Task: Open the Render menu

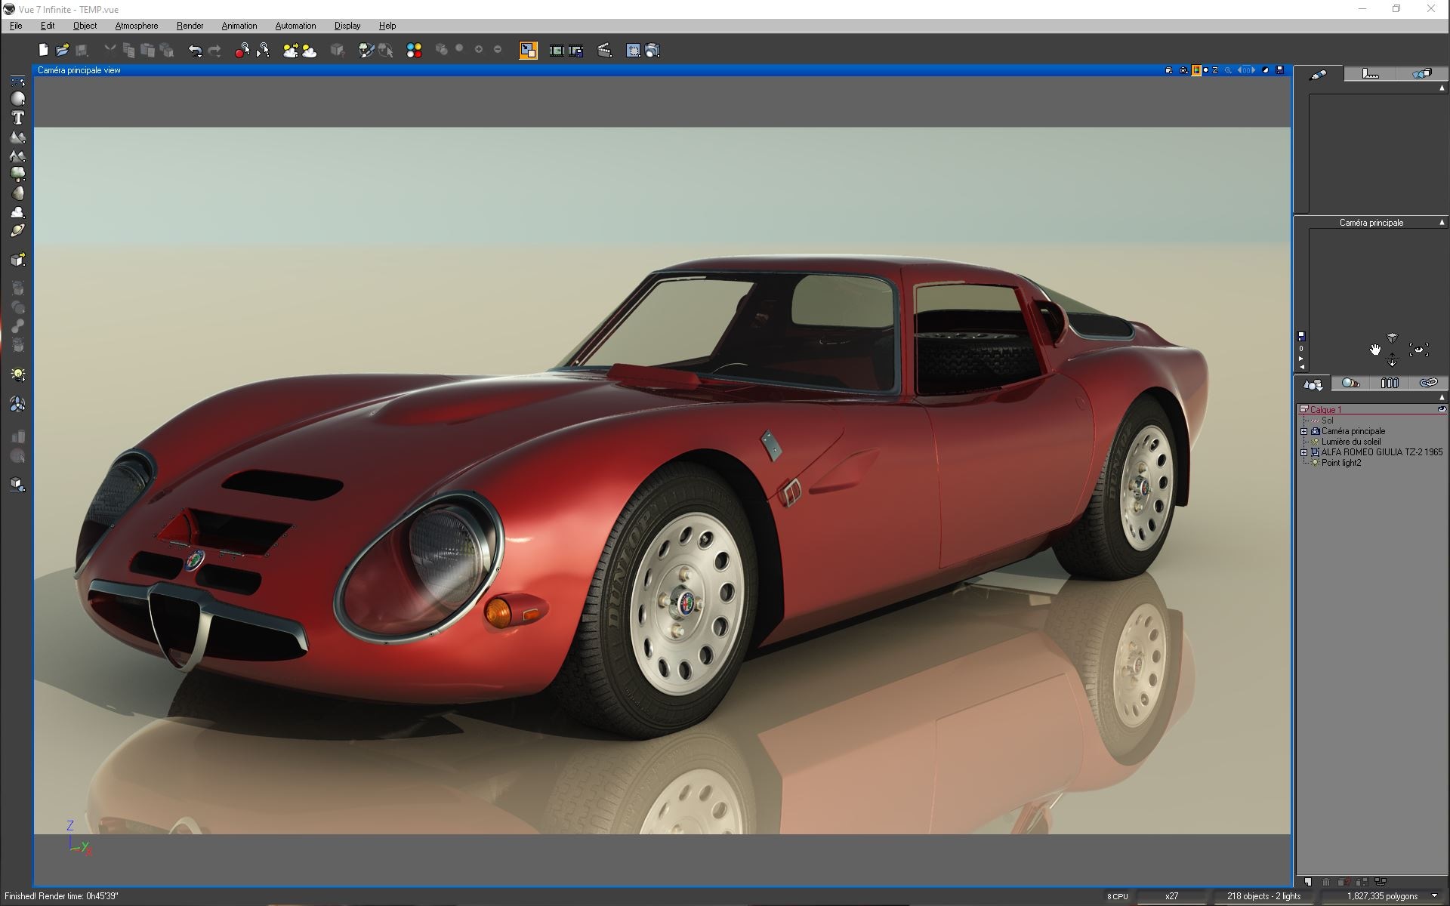Action: point(190,26)
